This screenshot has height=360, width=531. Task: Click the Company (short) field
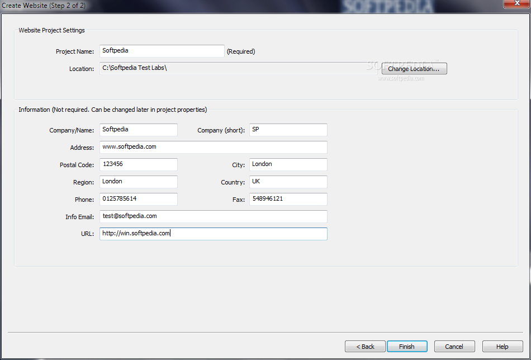288,130
